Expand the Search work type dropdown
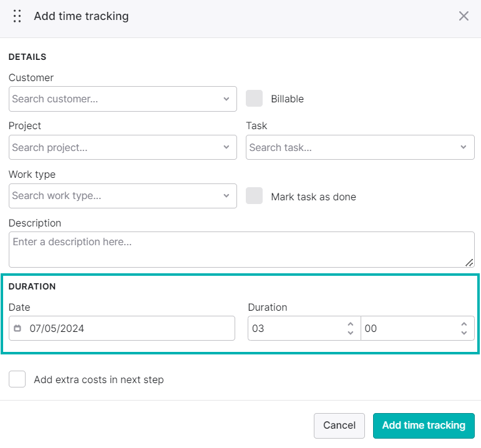Viewport: 481px width, 448px height. pos(123,196)
